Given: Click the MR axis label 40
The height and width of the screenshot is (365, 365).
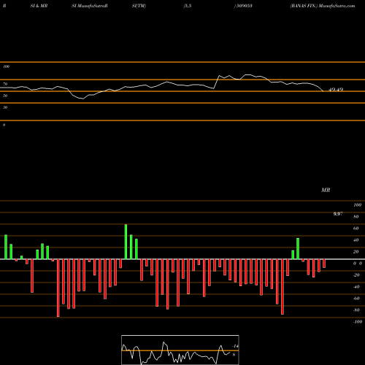Looking at the screenshot, I should click(x=356, y=240).
